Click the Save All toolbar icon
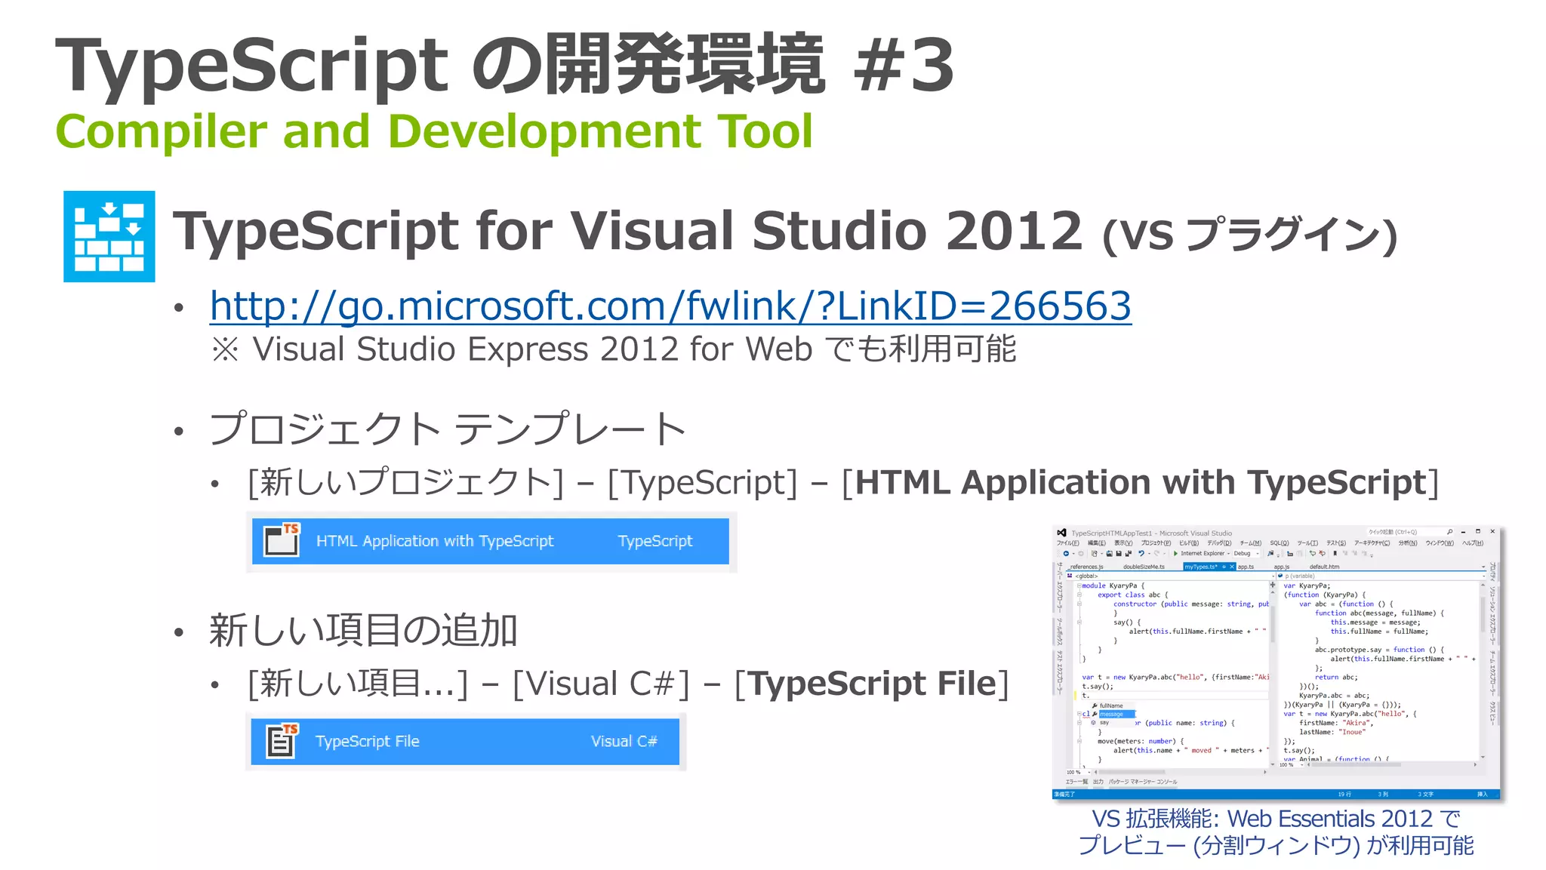This screenshot has height=870, width=1546. pyautogui.click(x=1128, y=553)
